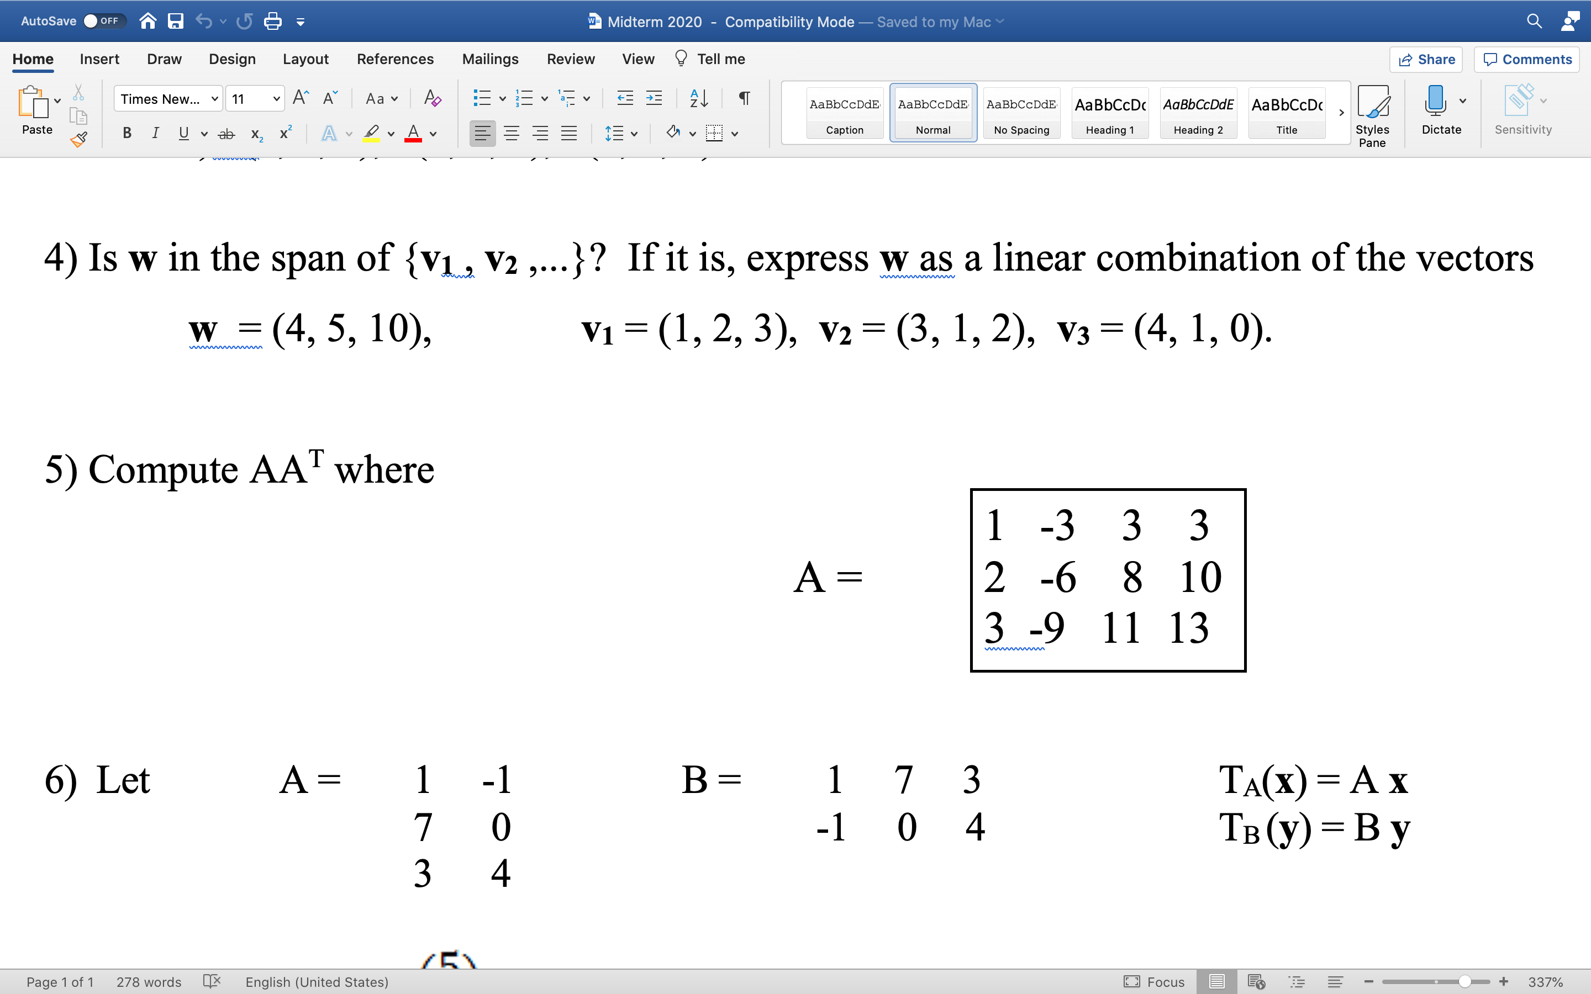Click the Sort A-Z icon
1591x994 pixels.
(698, 99)
